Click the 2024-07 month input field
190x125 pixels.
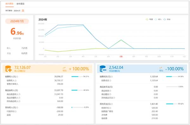(x=17, y=11)
